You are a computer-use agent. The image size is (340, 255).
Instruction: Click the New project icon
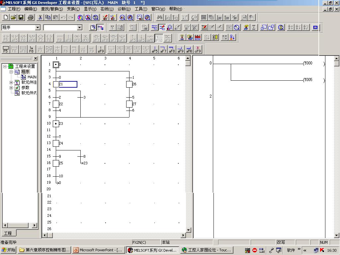tap(6, 17)
